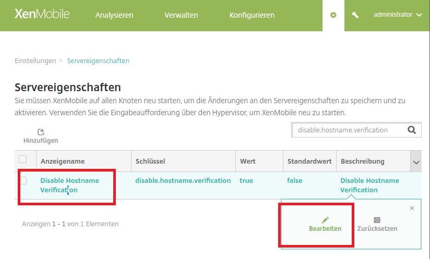
Task: Sort by the Anzeigename column header
Action: pos(63,162)
